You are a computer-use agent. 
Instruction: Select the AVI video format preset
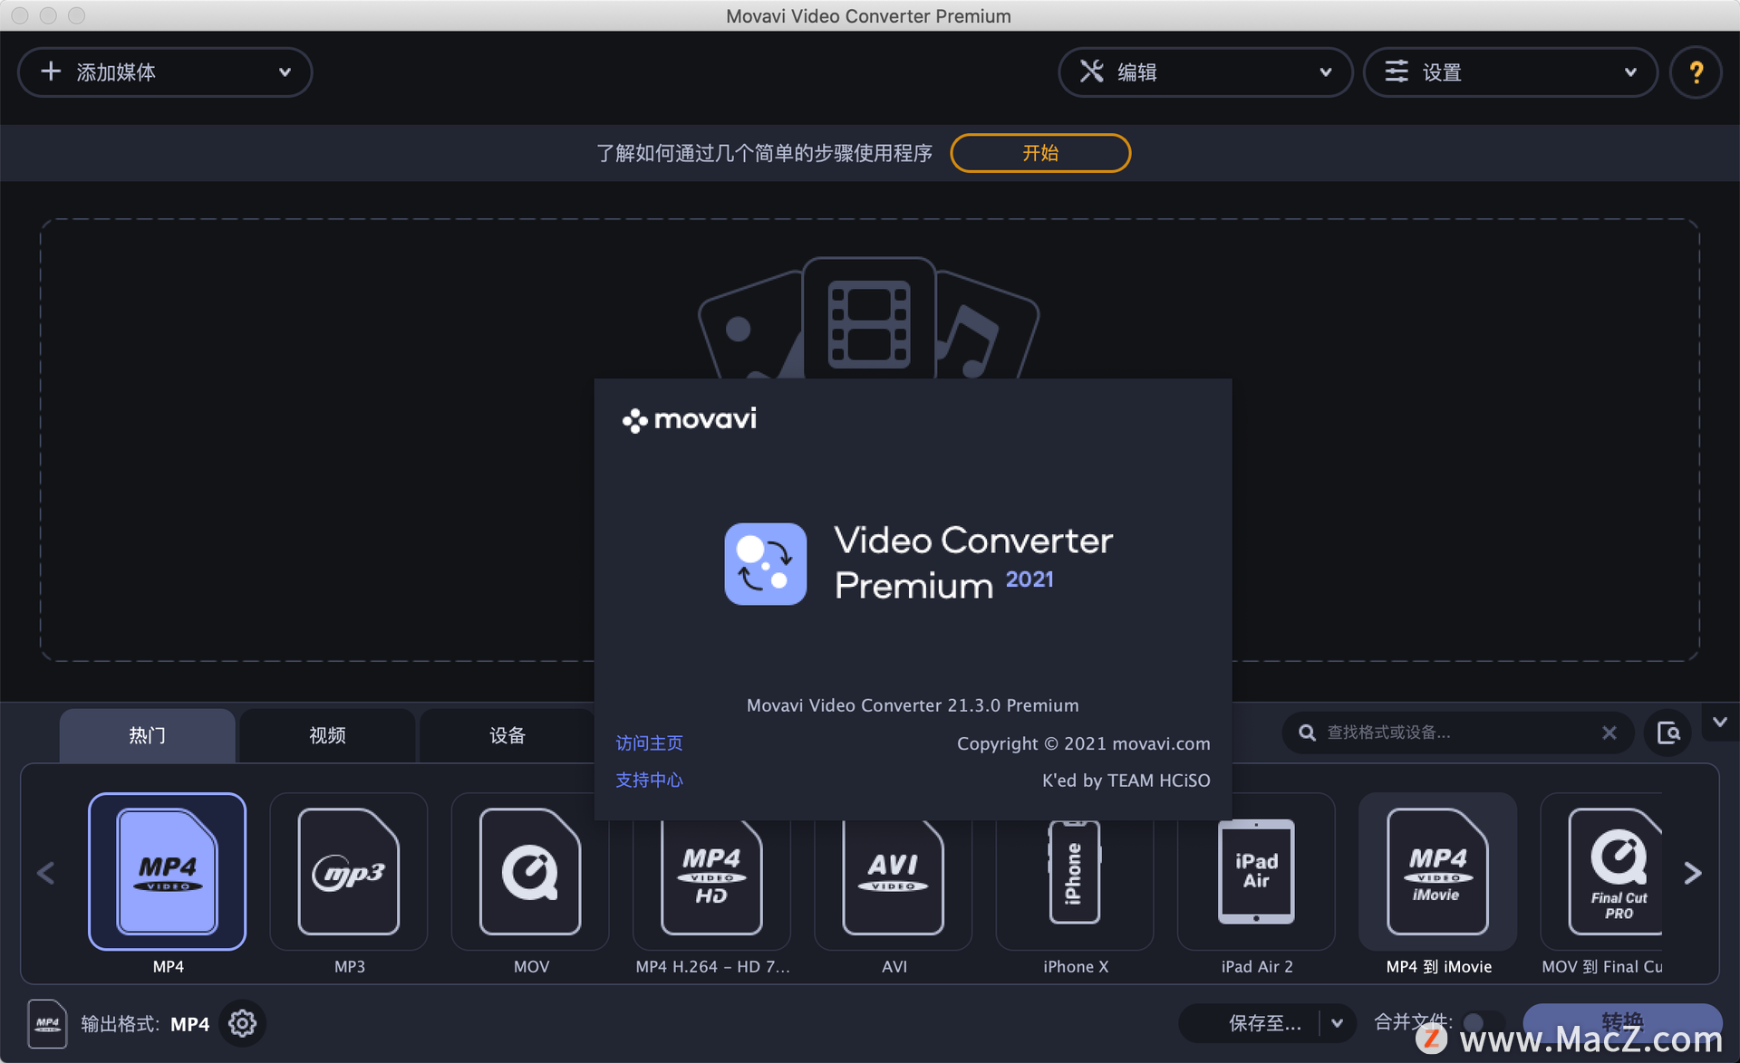(x=893, y=886)
